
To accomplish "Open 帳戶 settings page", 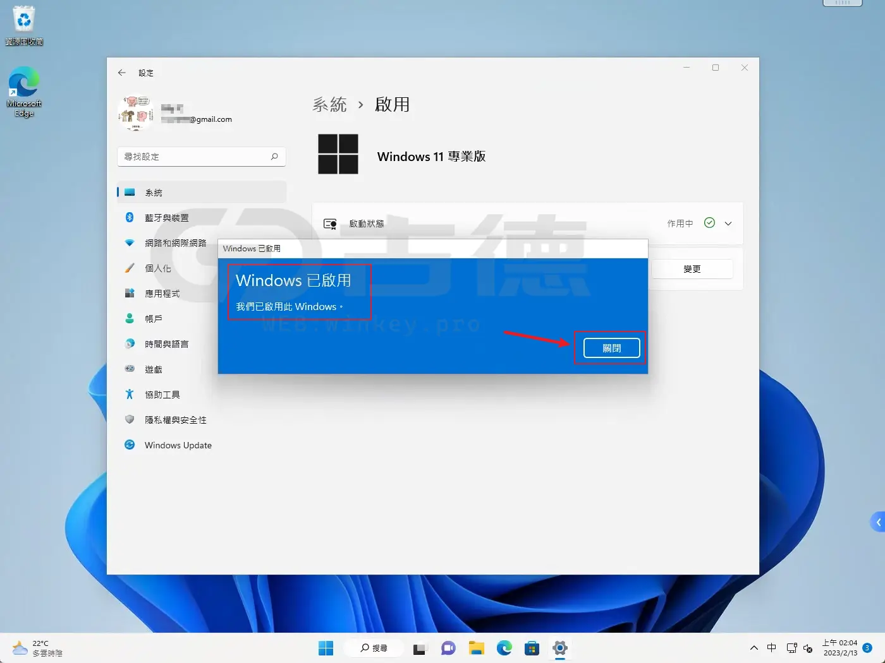I will 202,319.
